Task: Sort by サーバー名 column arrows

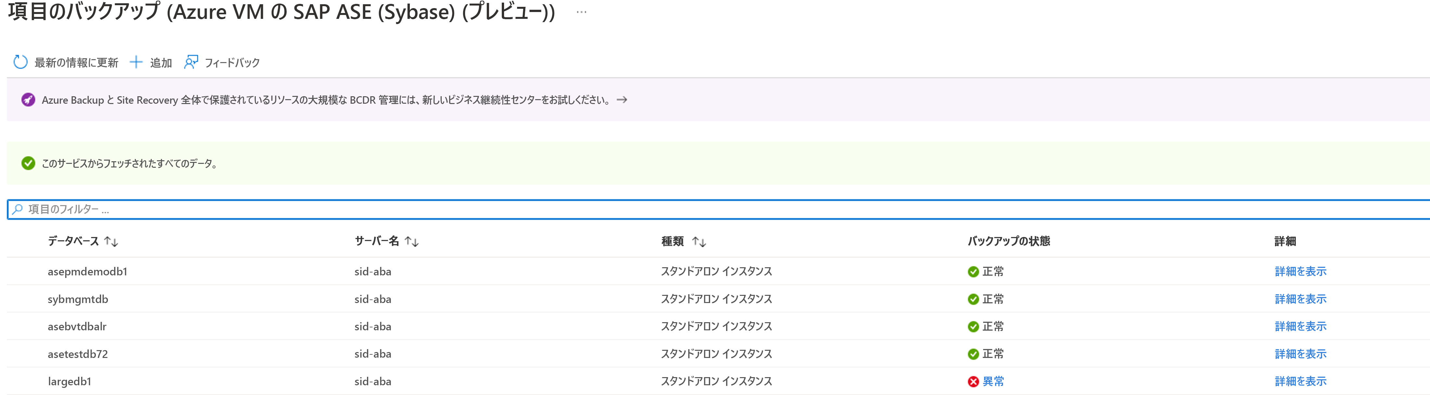Action: point(411,242)
